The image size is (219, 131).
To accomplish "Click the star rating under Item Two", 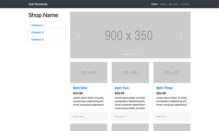I will point(120,117).
